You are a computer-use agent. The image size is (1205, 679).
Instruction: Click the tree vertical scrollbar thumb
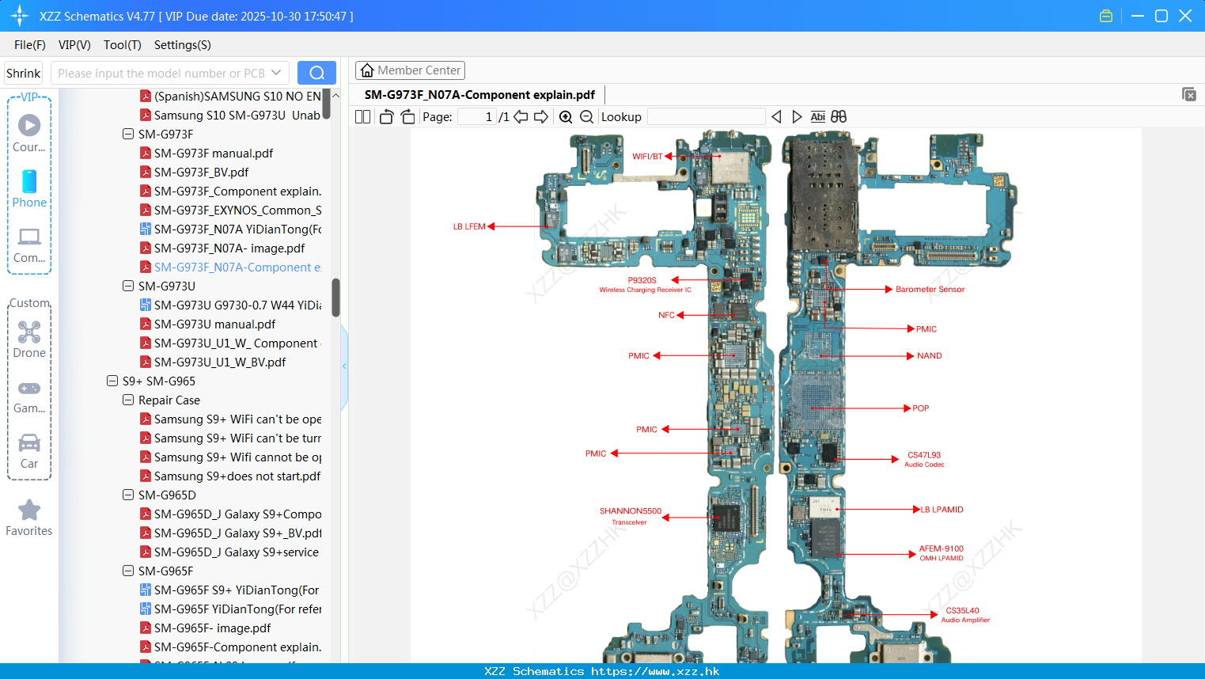tap(335, 298)
